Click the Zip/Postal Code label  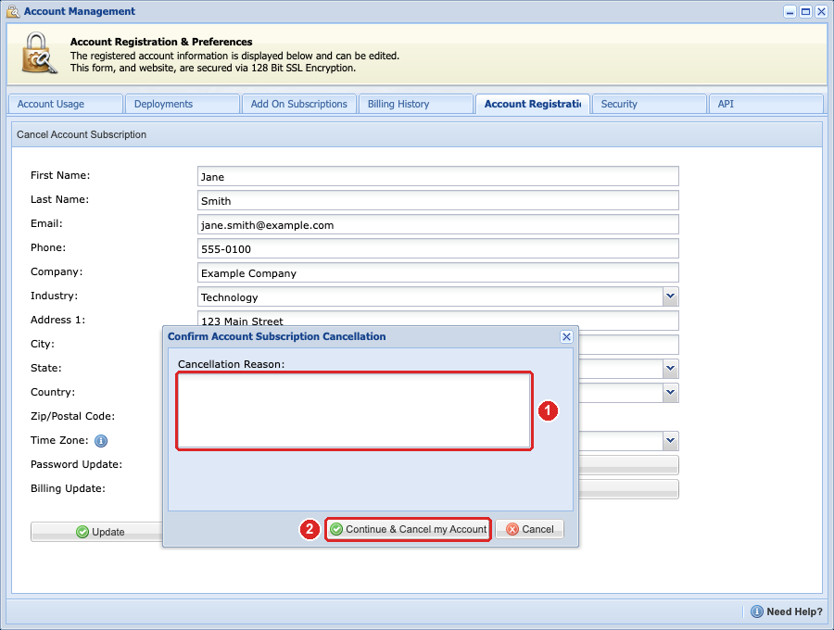point(72,416)
